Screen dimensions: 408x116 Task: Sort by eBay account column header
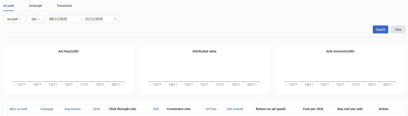pyautogui.click(x=18, y=109)
